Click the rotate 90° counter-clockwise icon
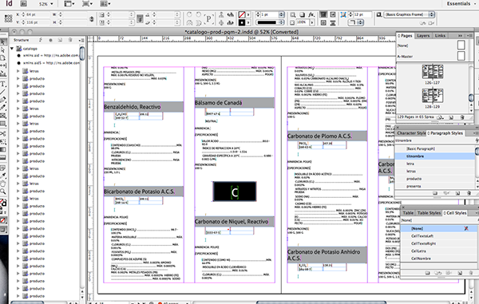 click(x=198, y=14)
